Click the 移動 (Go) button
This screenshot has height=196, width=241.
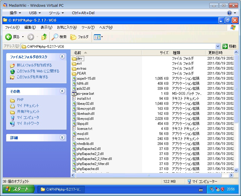point(229,46)
